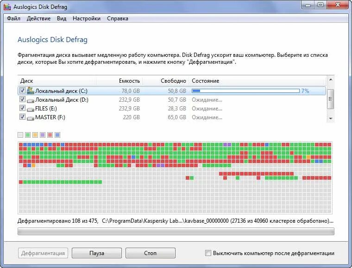Sort the list by the Емкость column header
This screenshot has height=268, width=352.
point(119,81)
